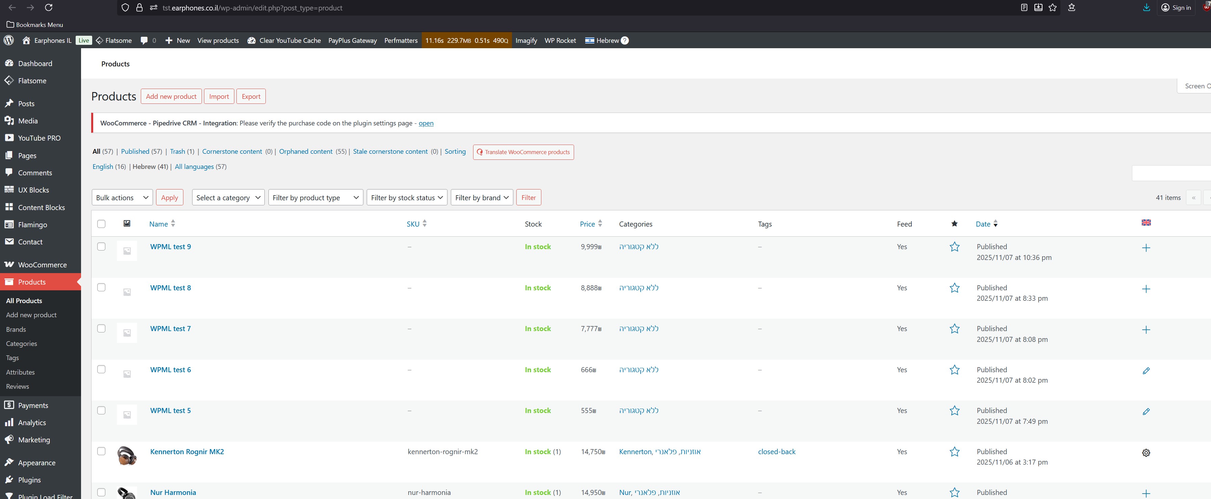Open Filter by stock status dropdown

(x=407, y=198)
